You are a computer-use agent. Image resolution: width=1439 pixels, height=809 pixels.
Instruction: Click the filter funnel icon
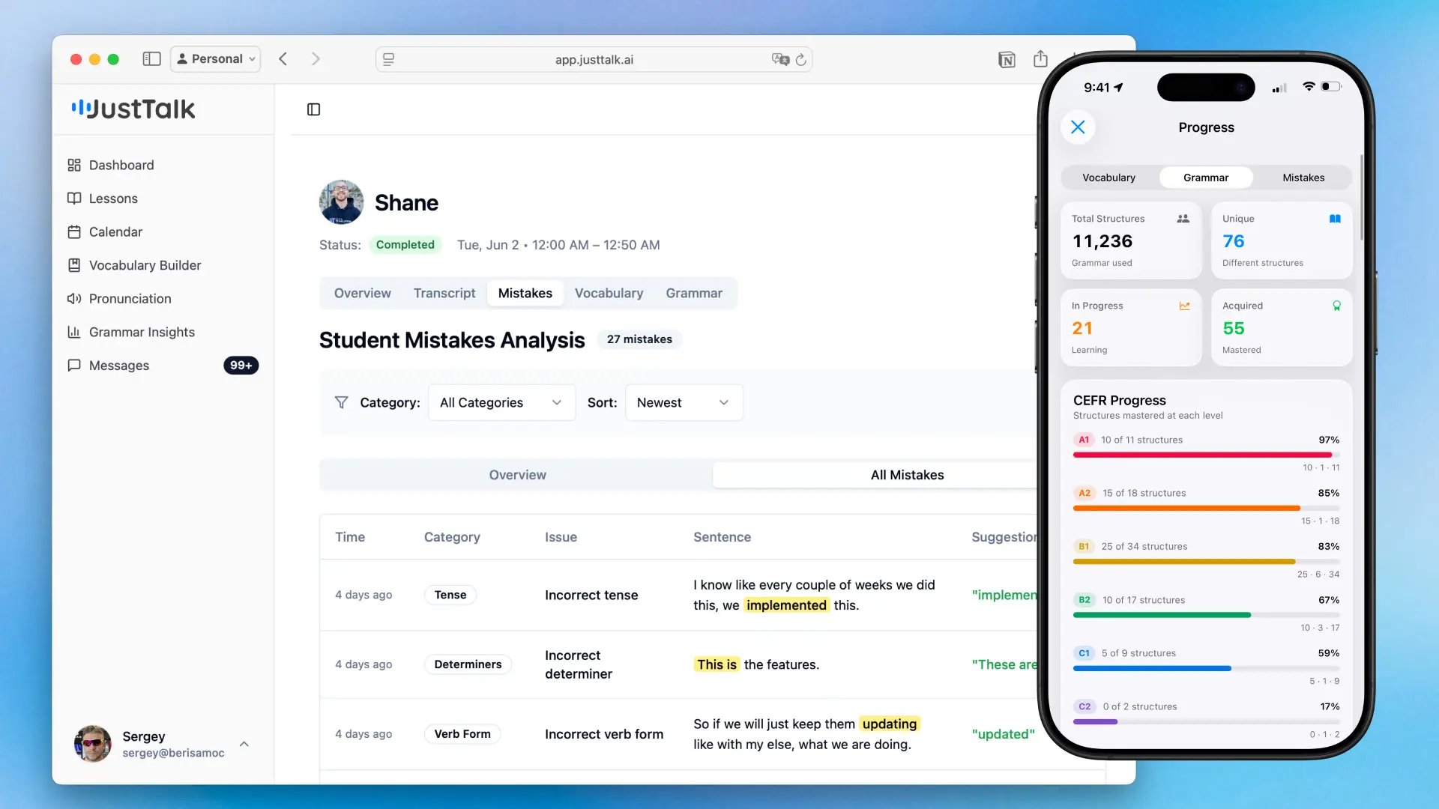341,402
